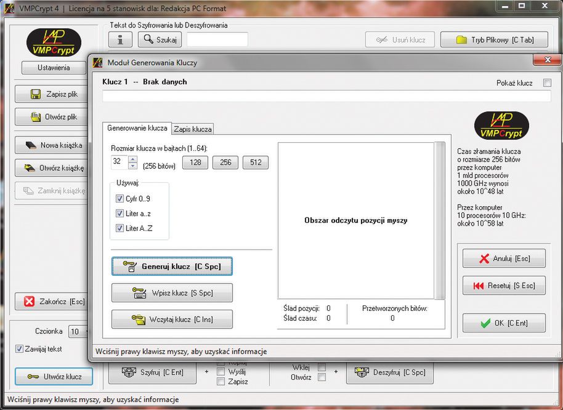Click Wczytaj klucz [C Ins] button

click(x=172, y=320)
